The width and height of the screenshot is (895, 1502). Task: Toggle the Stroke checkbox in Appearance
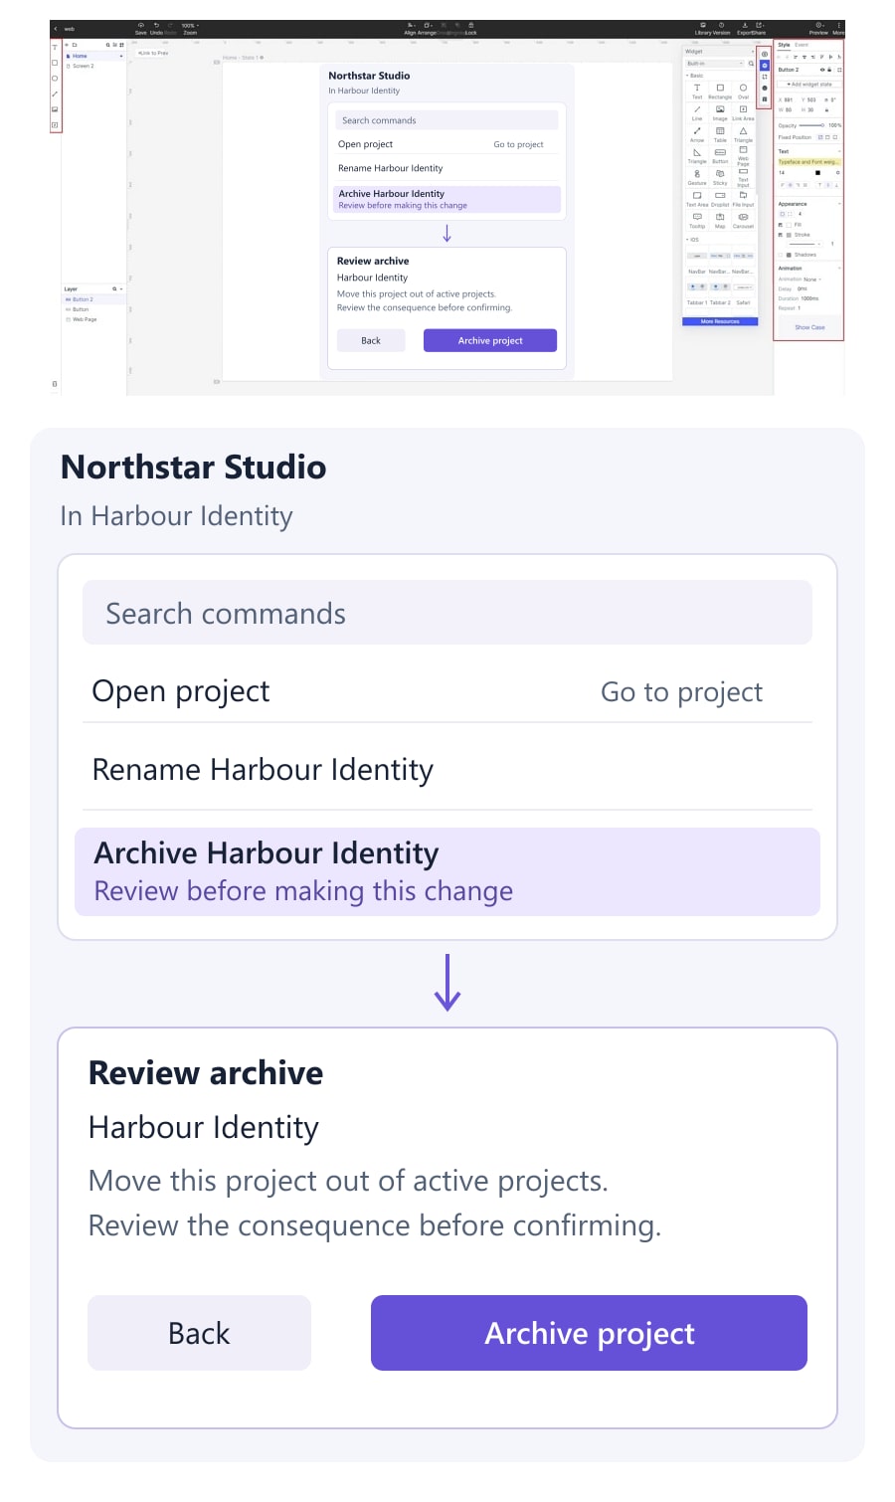coord(781,235)
